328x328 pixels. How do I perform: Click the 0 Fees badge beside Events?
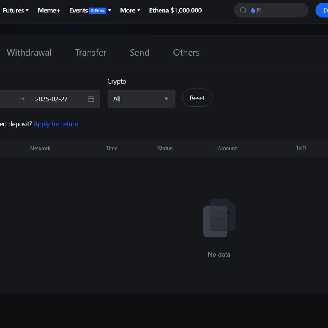click(x=97, y=11)
